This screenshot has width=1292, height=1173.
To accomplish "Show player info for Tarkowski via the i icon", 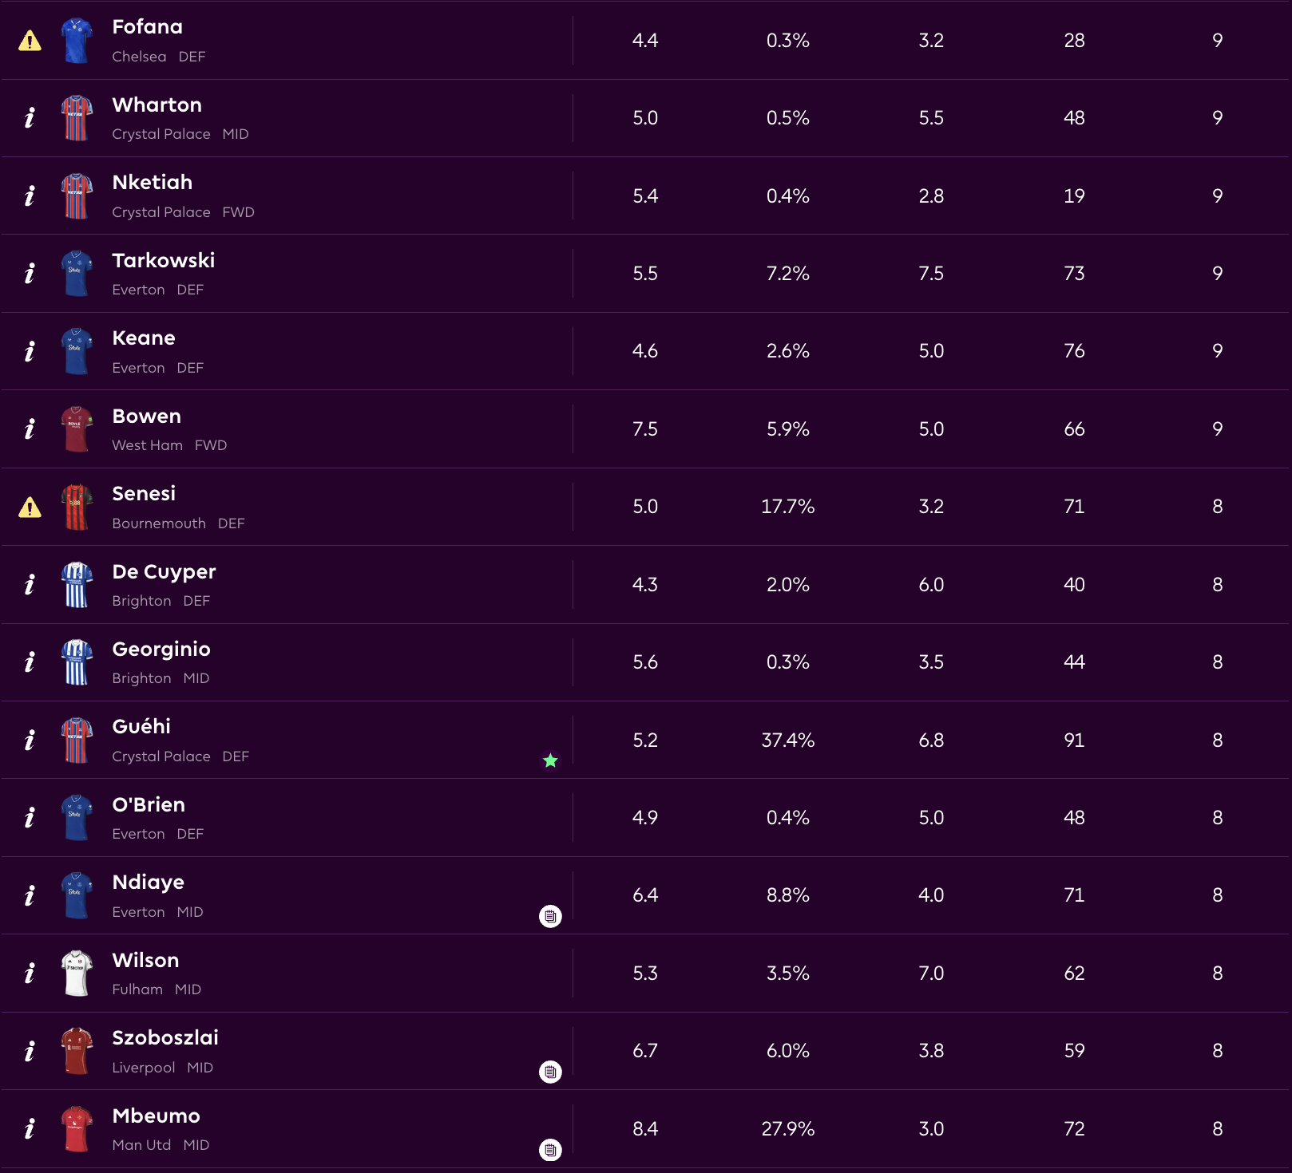I will point(30,274).
